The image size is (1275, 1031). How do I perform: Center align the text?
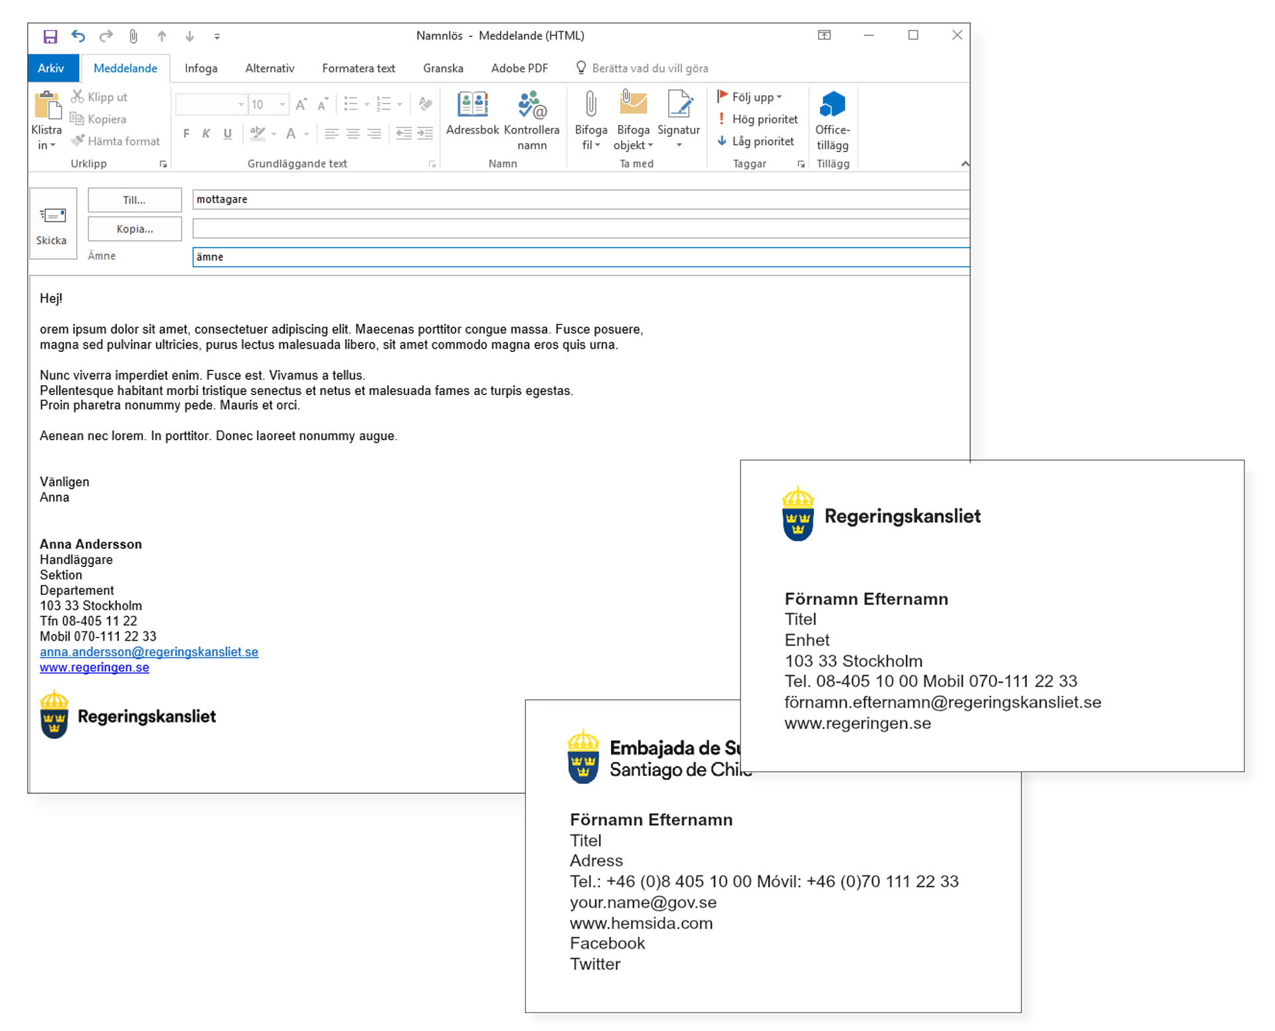(353, 134)
